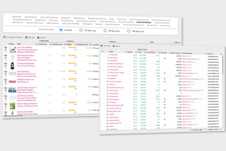Open Affresh Washer Machine Cleaner link
Screen dimensions: 226x151
coord(27,105)
